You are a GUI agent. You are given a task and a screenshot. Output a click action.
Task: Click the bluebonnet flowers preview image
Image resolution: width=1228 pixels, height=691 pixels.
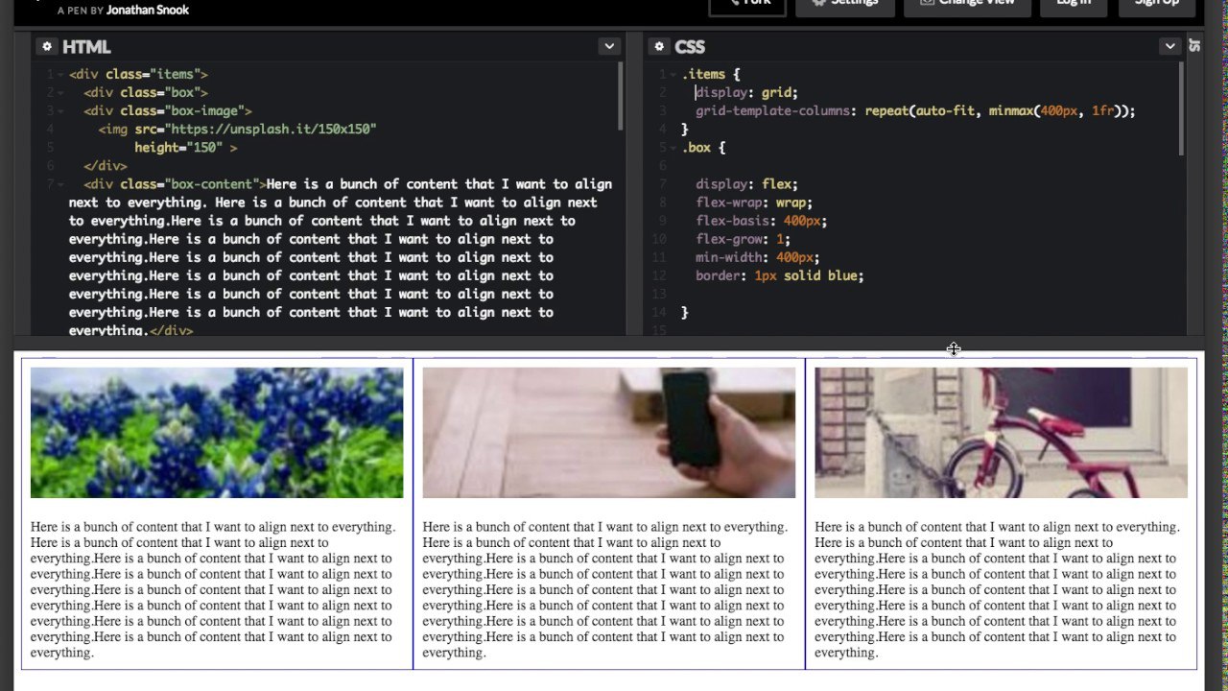click(217, 433)
